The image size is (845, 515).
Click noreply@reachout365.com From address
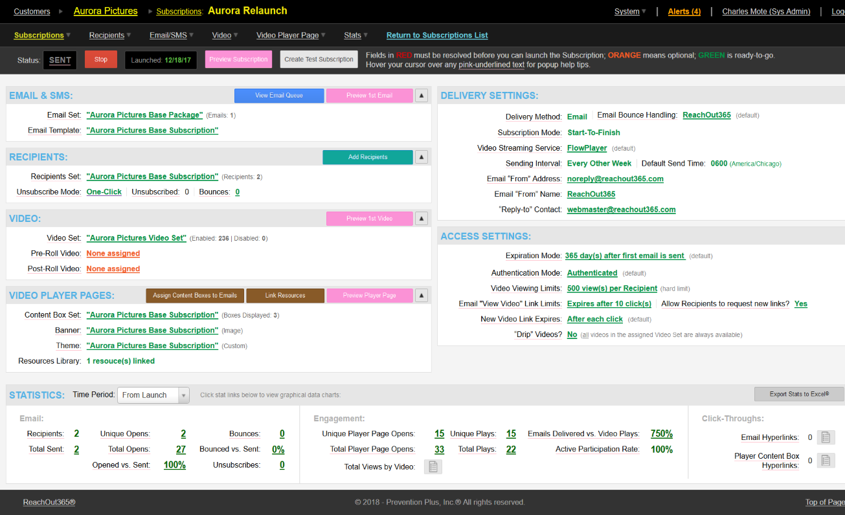(615, 179)
